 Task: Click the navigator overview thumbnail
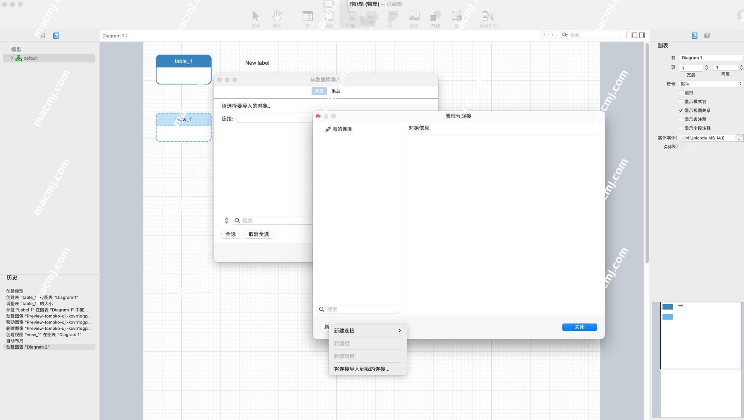click(x=700, y=335)
